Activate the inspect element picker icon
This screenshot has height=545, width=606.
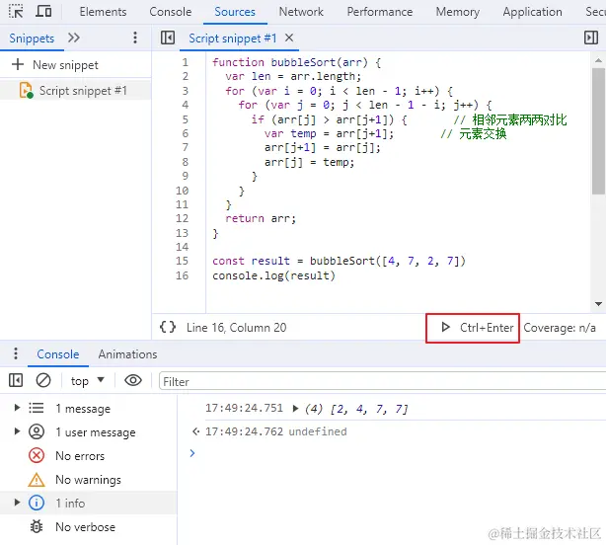click(x=16, y=11)
